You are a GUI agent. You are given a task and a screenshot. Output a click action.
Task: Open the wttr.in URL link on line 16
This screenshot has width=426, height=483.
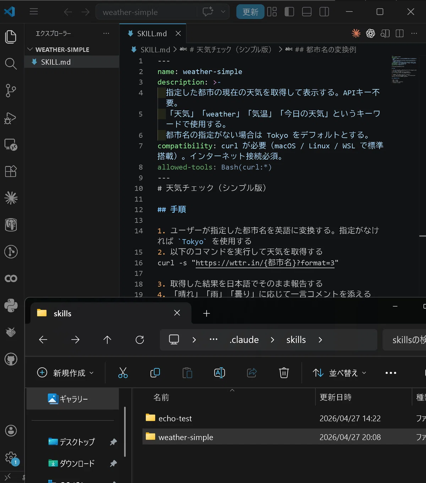point(265,263)
